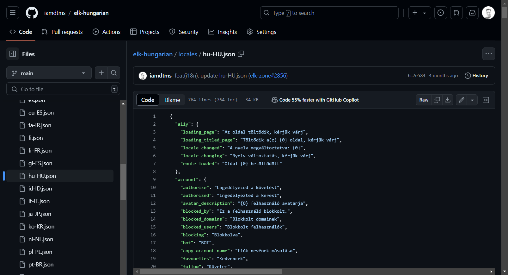Viewport: 508px width, 275px height.
Task: Copy raw file contents icon
Action: pos(437,100)
